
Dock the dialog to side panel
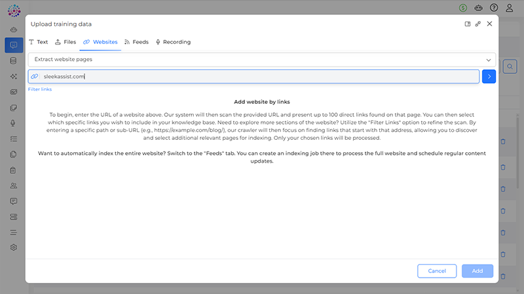pyautogui.click(x=468, y=24)
